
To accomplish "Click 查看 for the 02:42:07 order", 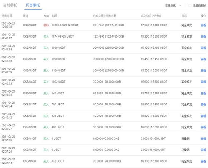I will pyautogui.click(x=203, y=37).
